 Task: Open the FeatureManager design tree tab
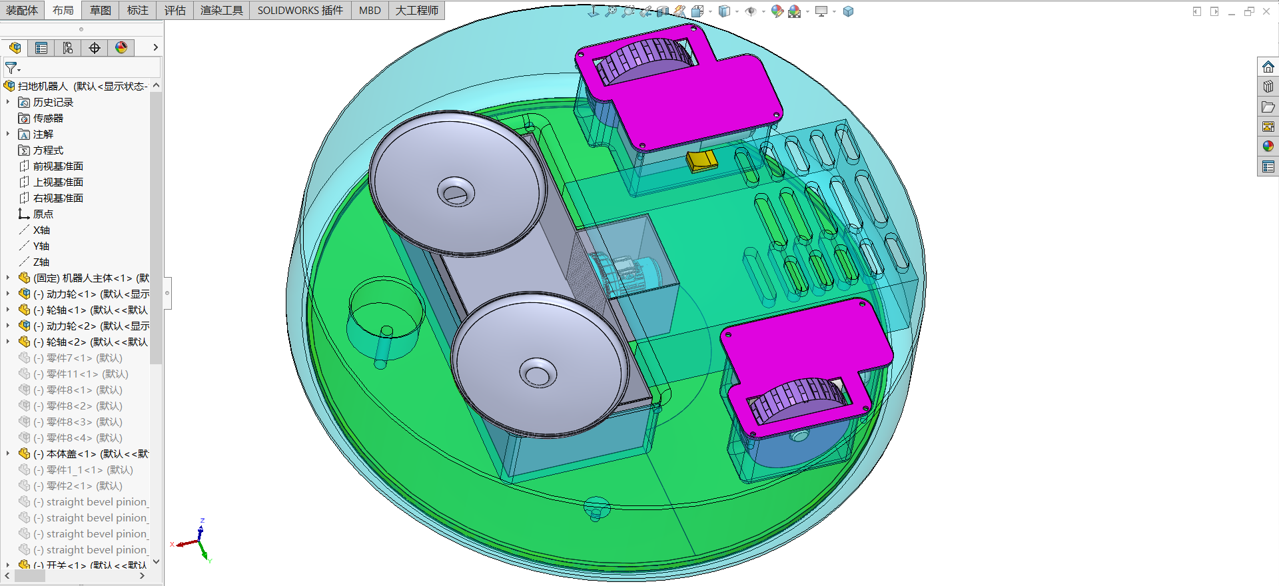[x=15, y=48]
